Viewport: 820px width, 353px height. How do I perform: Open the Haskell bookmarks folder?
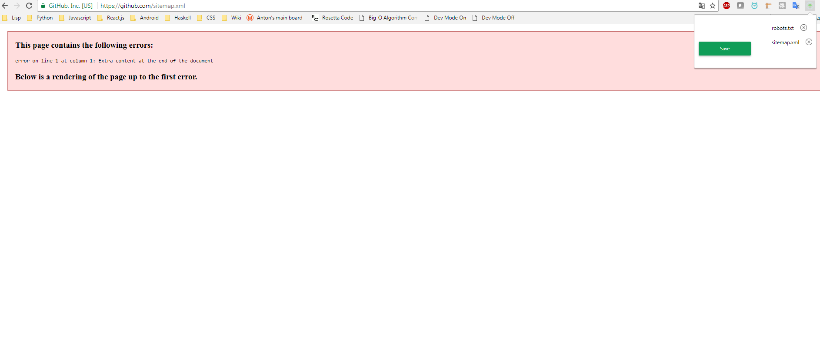178,18
